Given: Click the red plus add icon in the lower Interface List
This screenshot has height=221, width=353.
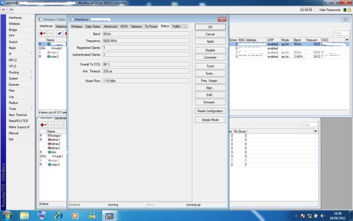Looking at the screenshot, I should [43, 125].
